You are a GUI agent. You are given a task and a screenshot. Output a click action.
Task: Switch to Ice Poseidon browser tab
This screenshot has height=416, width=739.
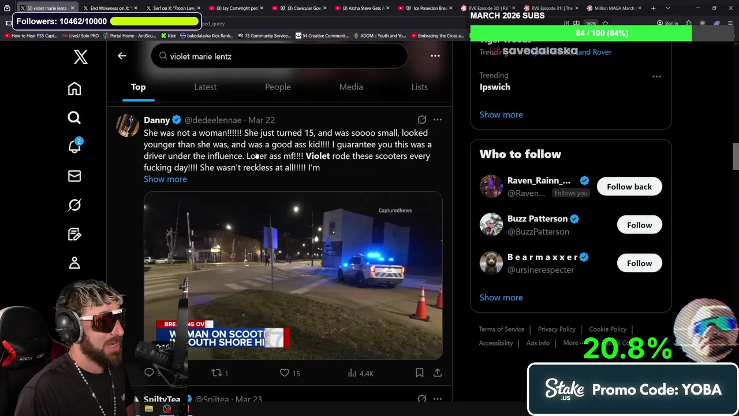(x=426, y=8)
